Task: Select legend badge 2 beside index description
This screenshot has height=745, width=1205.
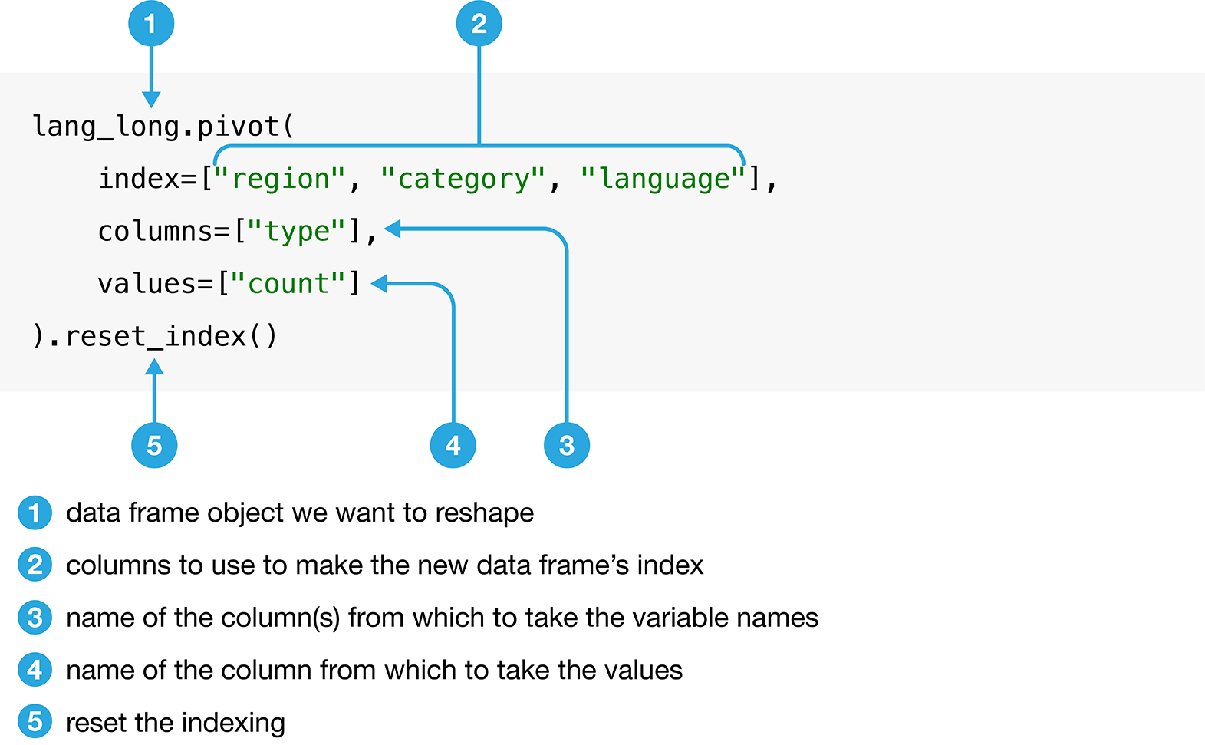Action: (x=35, y=565)
